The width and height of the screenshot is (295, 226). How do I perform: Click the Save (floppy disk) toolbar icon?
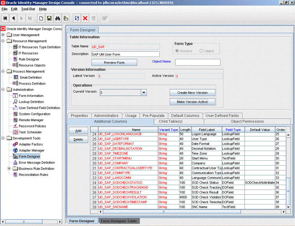pos(49,18)
